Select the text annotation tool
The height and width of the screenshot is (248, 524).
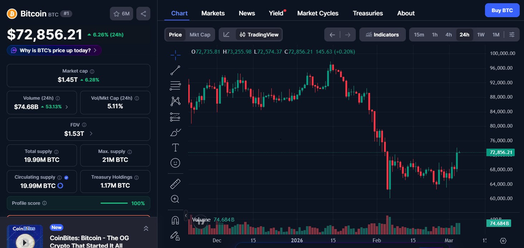[x=175, y=147]
